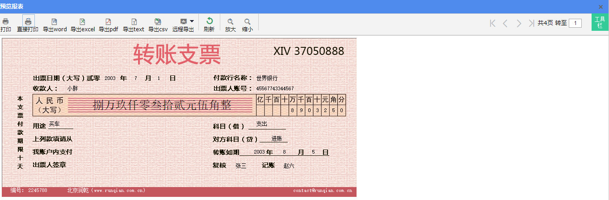Go to the previous page
609x200 pixels.
[x=505, y=23]
